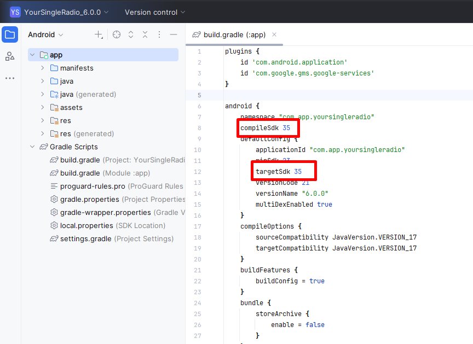The height and width of the screenshot is (344, 473).
Task: Place cursor on empty line 5
Action: click(348, 95)
